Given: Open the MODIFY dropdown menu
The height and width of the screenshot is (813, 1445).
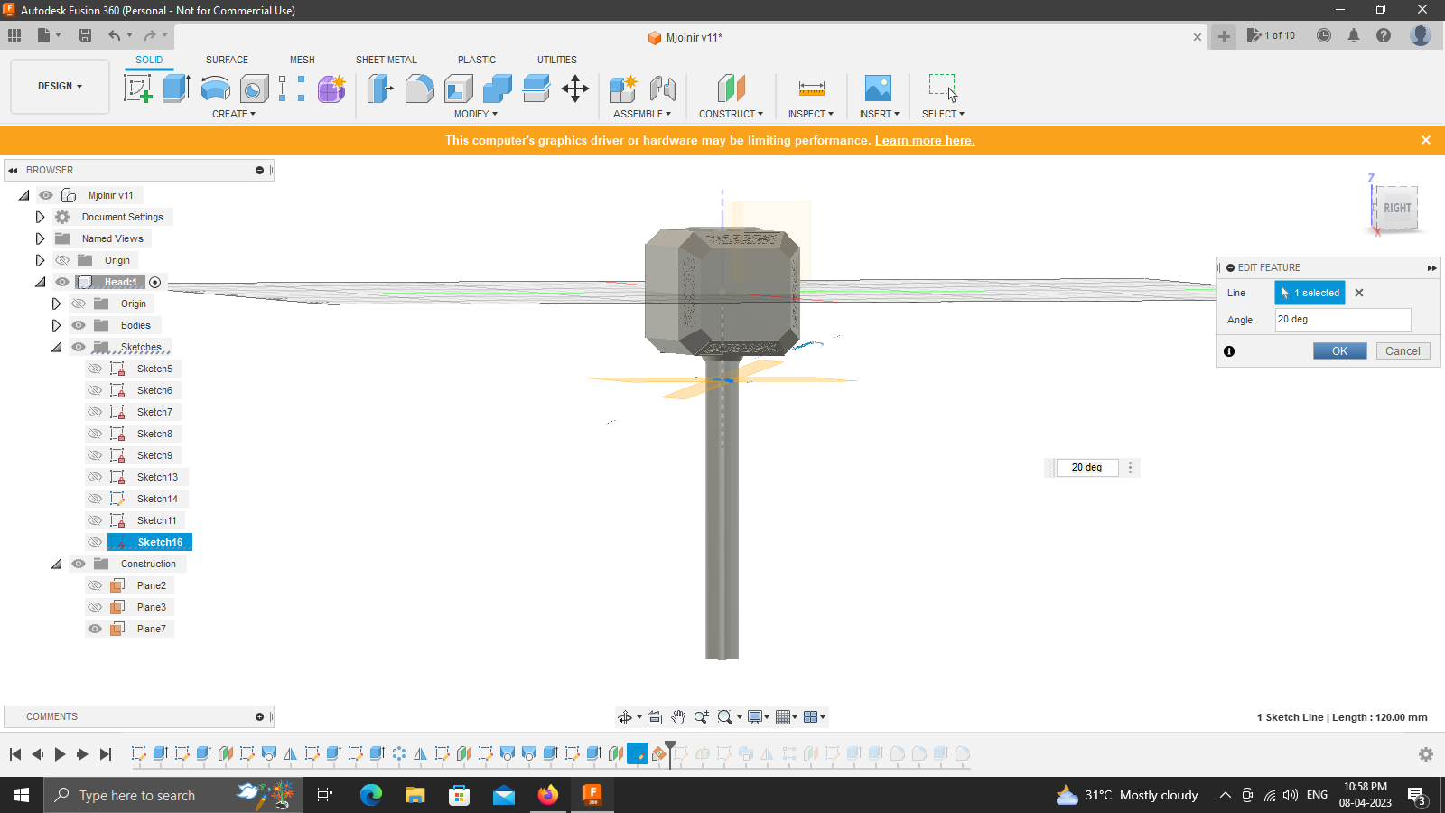Looking at the screenshot, I should point(476,114).
